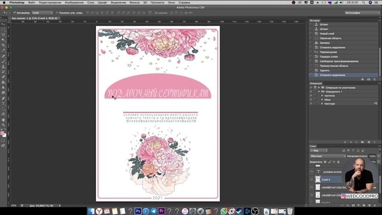Click create new document from state icon

point(362,79)
